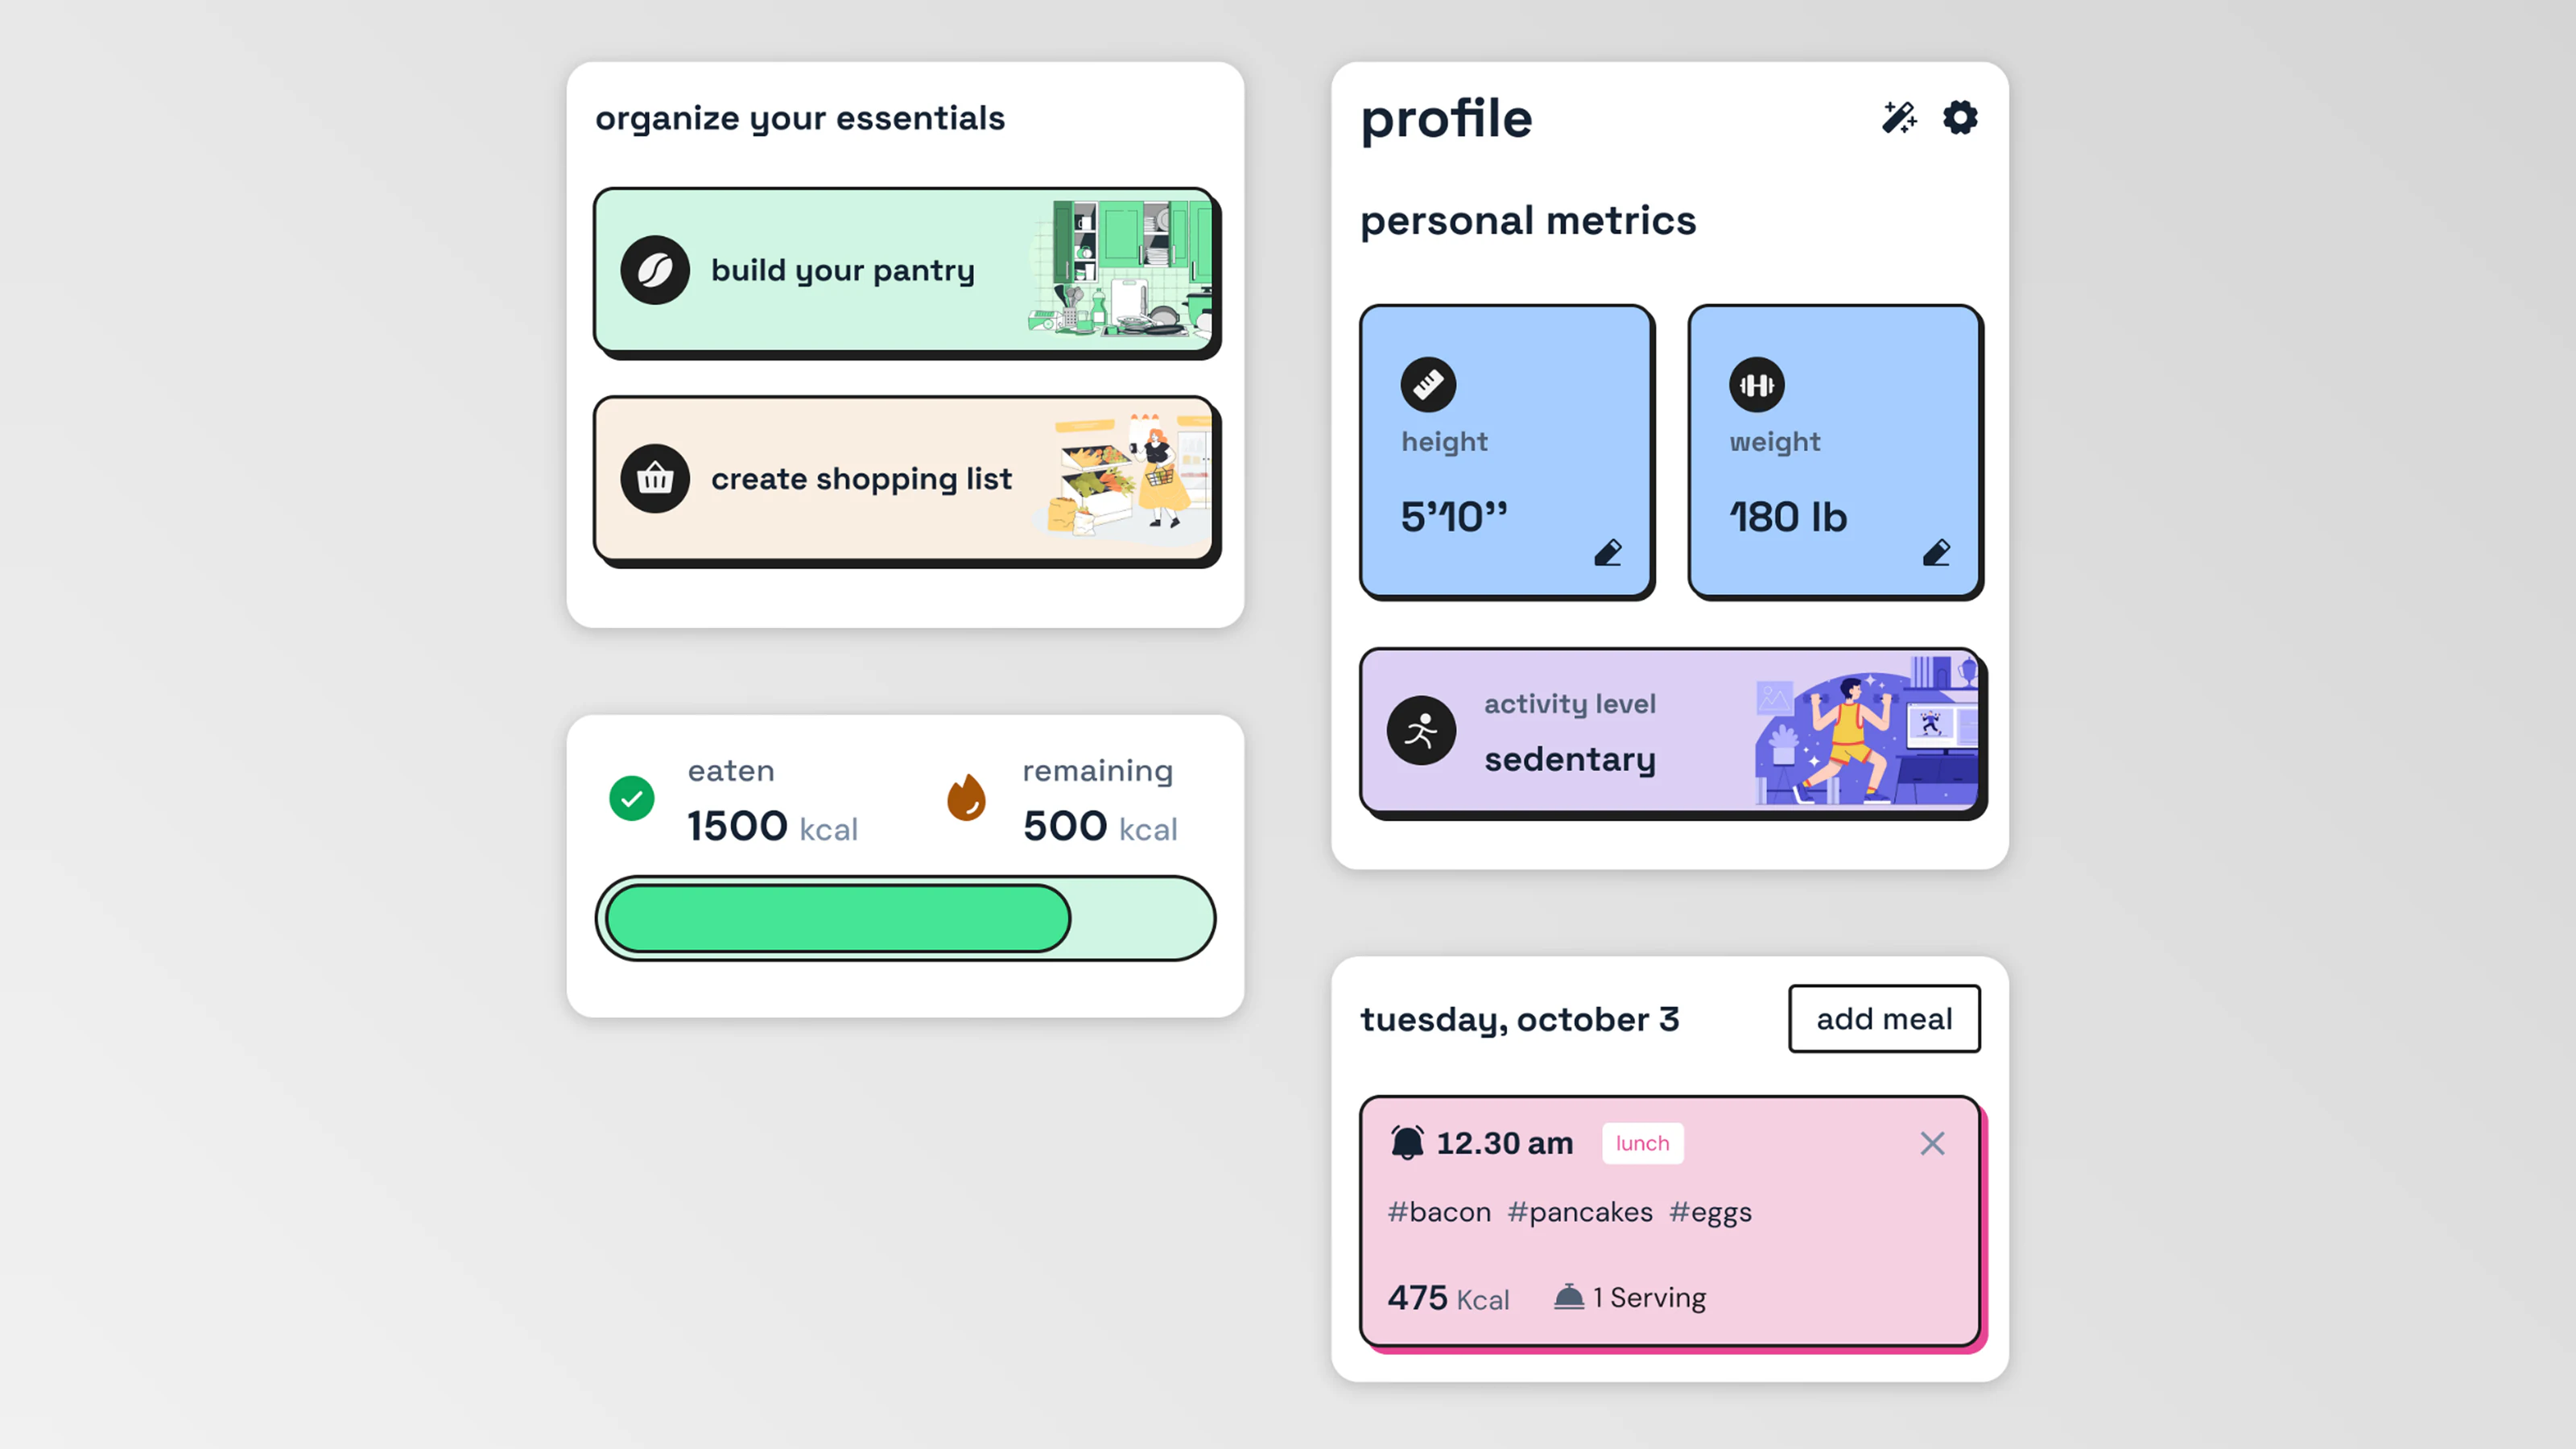Click the magic wand icon beside profile
Screen dimensions: 2576x1449
(x=1899, y=118)
